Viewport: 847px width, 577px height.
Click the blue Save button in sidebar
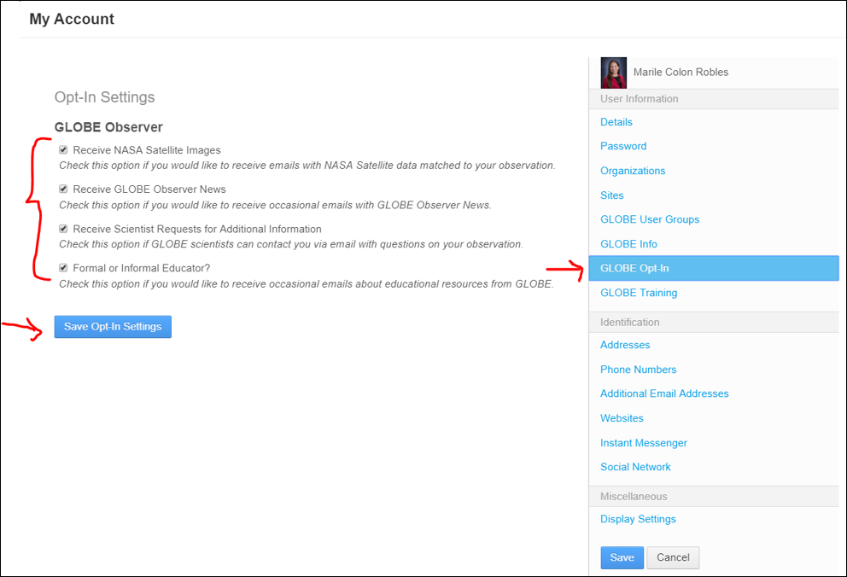(622, 557)
